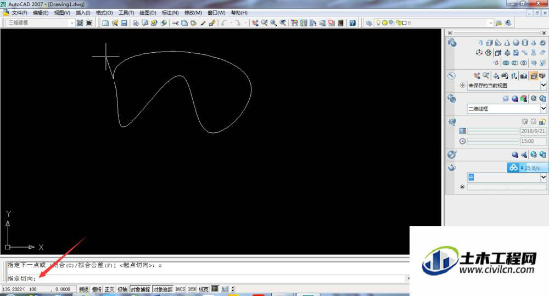The image size is (549, 296).
Task: Click the Copy icon in toolbar
Action: click(184, 23)
